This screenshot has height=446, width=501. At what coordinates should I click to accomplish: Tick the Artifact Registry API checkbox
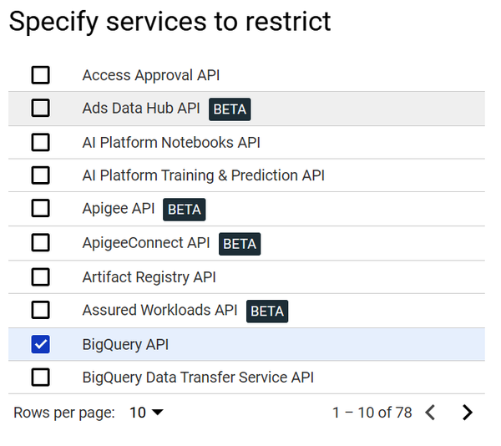[x=41, y=277]
